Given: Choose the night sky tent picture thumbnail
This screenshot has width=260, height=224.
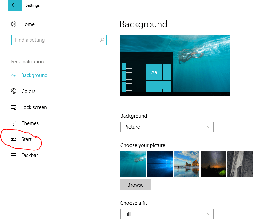Looking at the screenshot, I should (213, 164).
